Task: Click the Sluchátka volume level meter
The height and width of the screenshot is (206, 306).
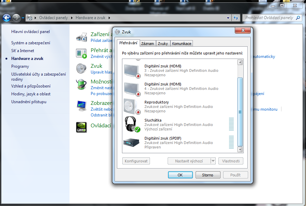Action: [x=231, y=124]
